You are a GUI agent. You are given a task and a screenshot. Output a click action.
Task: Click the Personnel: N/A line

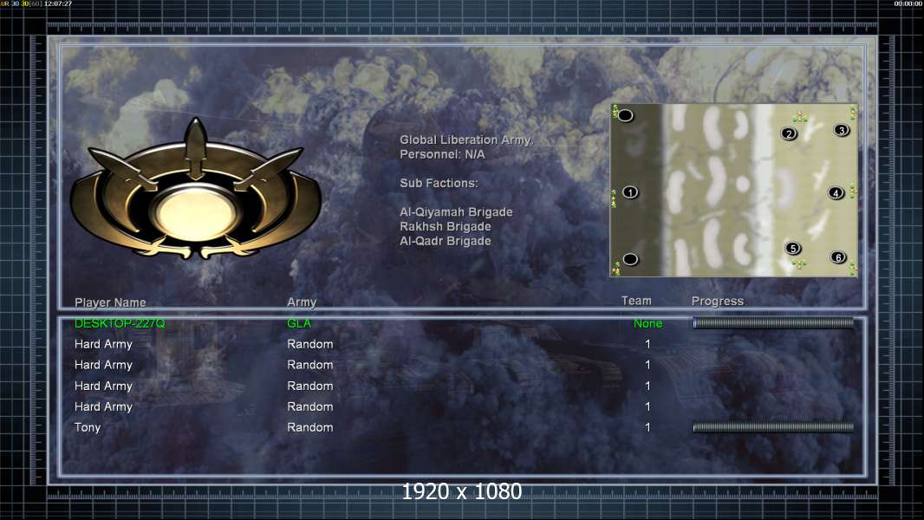coord(442,154)
